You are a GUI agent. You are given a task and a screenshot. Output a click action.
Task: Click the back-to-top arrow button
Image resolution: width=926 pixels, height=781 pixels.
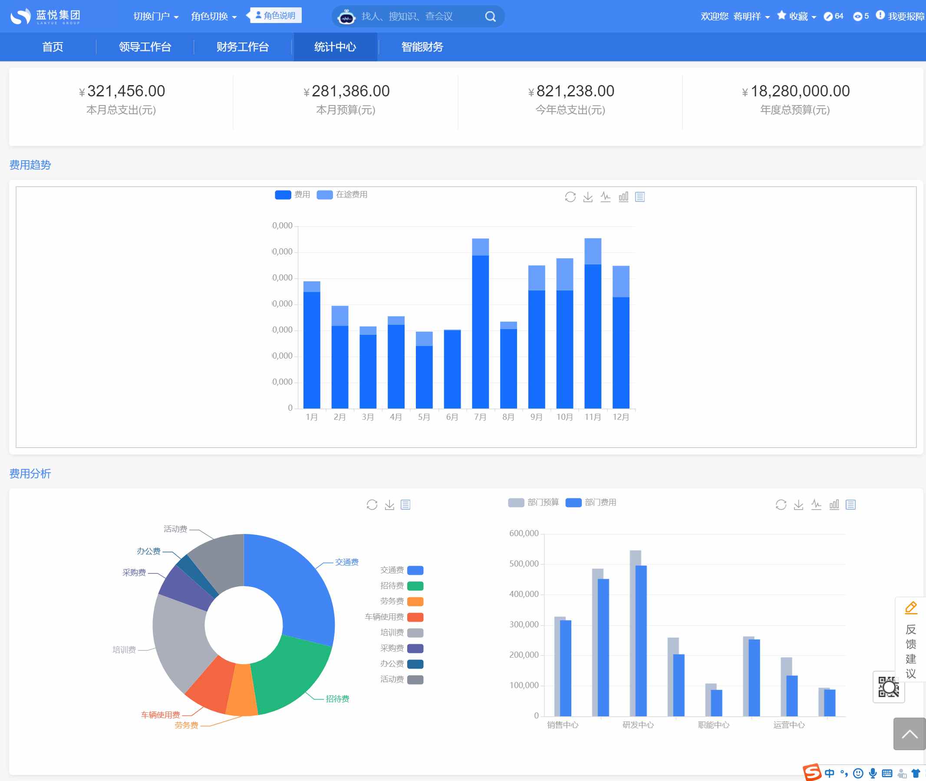point(909,734)
